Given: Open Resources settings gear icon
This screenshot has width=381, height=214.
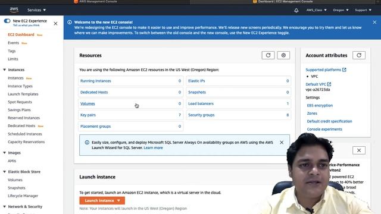Looking at the screenshot, I should (x=283, y=55).
